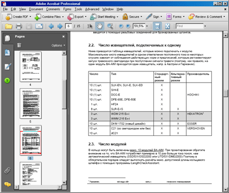The height and width of the screenshot is (193, 229).
Task: Click the Zoom Out minus button
Action: (x=121, y=26)
